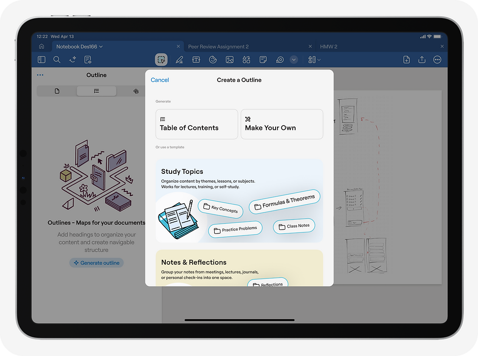Click the Generate outline button
The height and width of the screenshot is (356, 478).
(x=97, y=263)
